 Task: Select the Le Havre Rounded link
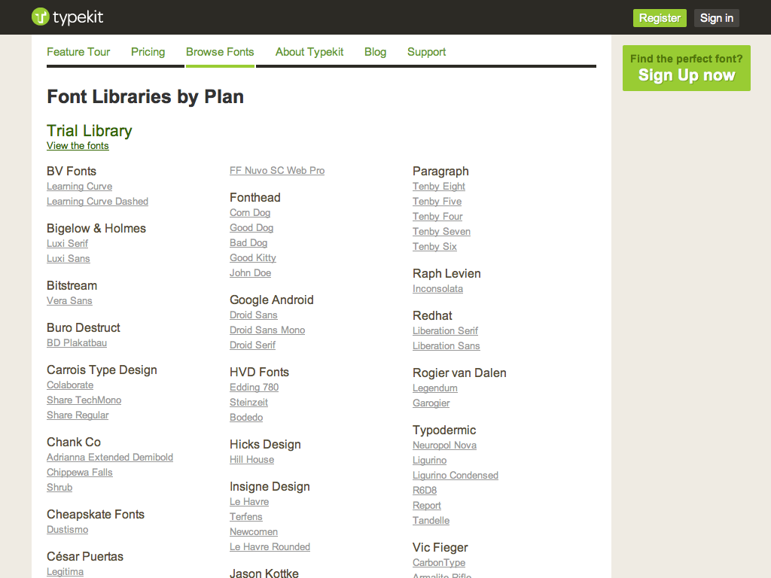click(x=270, y=547)
